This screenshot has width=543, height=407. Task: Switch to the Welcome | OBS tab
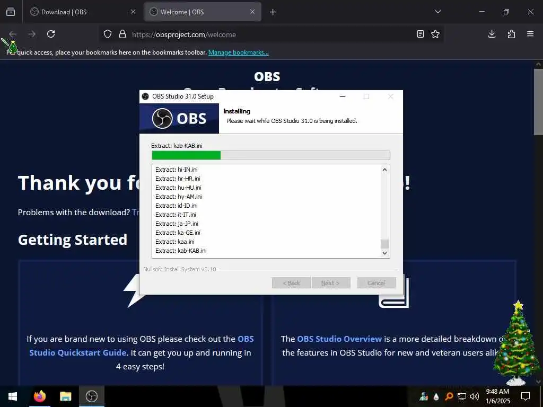203,12
